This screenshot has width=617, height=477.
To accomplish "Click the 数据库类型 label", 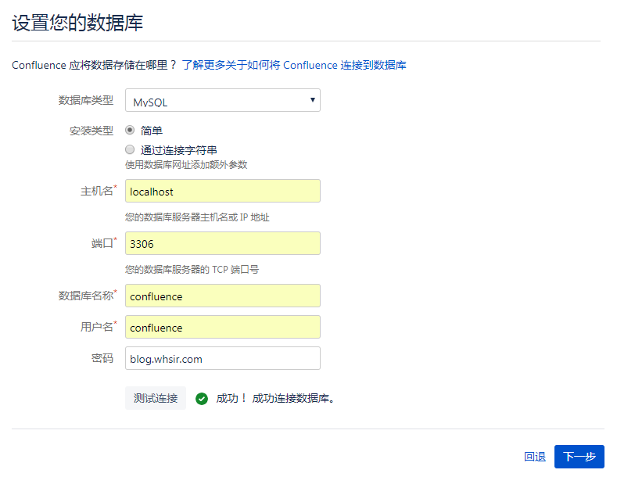I will coord(86,100).
